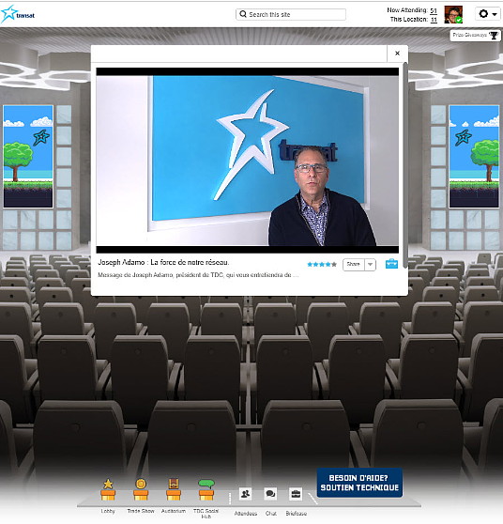
Task: Go to the Auditorium icon
Action: click(x=174, y=489)
